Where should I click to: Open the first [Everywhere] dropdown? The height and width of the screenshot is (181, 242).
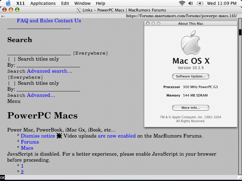click(x=90, y=53)
